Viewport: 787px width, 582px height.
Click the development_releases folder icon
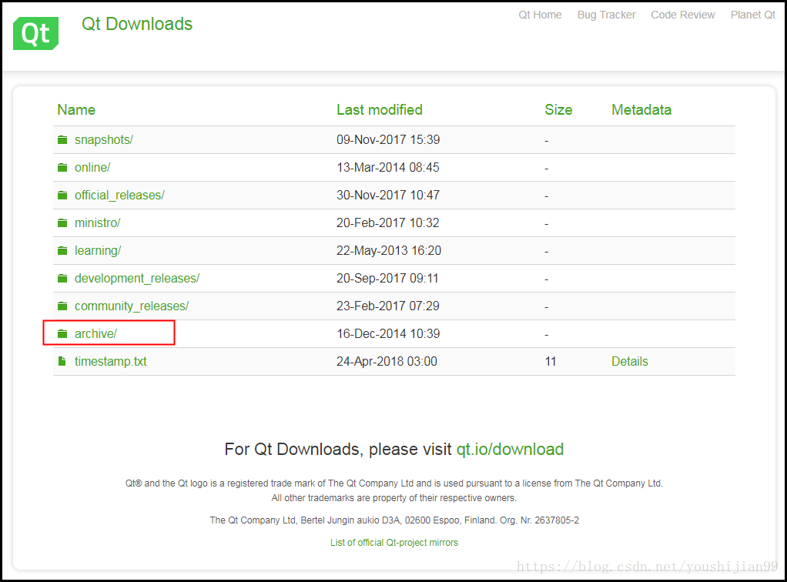click(x=62, y=278)
